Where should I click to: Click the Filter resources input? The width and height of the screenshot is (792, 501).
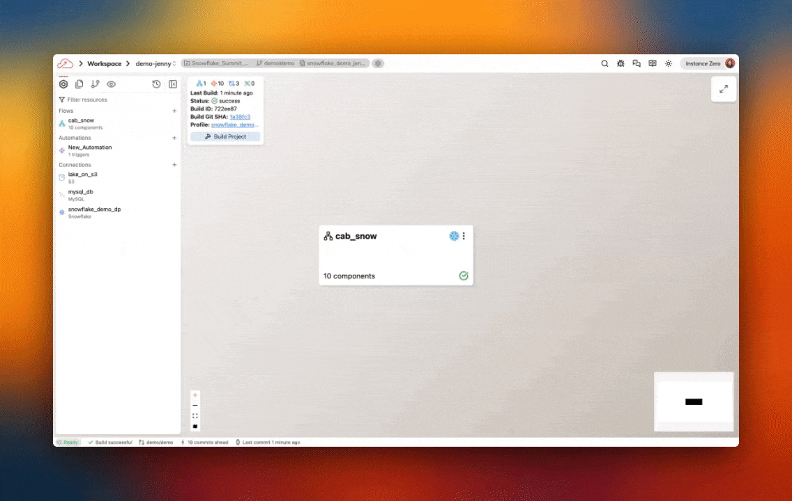click(118, 100)
